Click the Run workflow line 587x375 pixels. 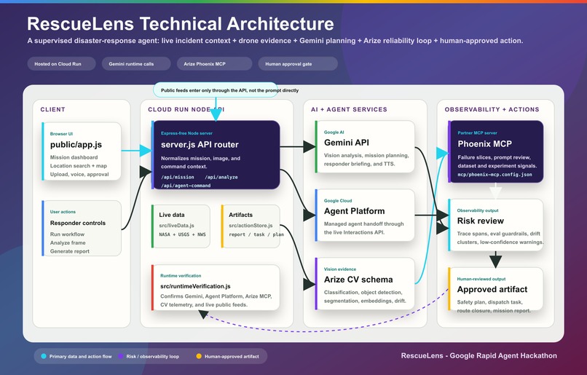pyautogui.click(x=67, y=234)
